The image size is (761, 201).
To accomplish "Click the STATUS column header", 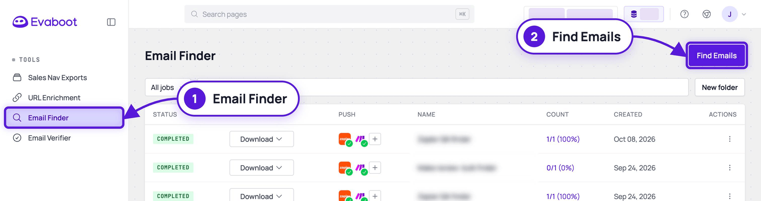I will [165, 114].
